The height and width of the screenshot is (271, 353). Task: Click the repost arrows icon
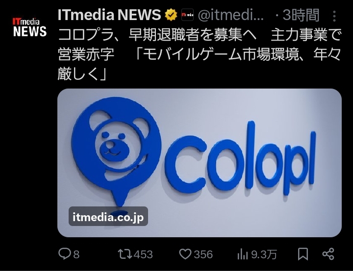(x=125, y=254)
